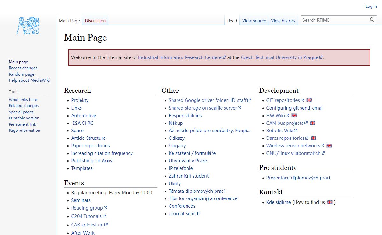Open What links here tool

23,100
